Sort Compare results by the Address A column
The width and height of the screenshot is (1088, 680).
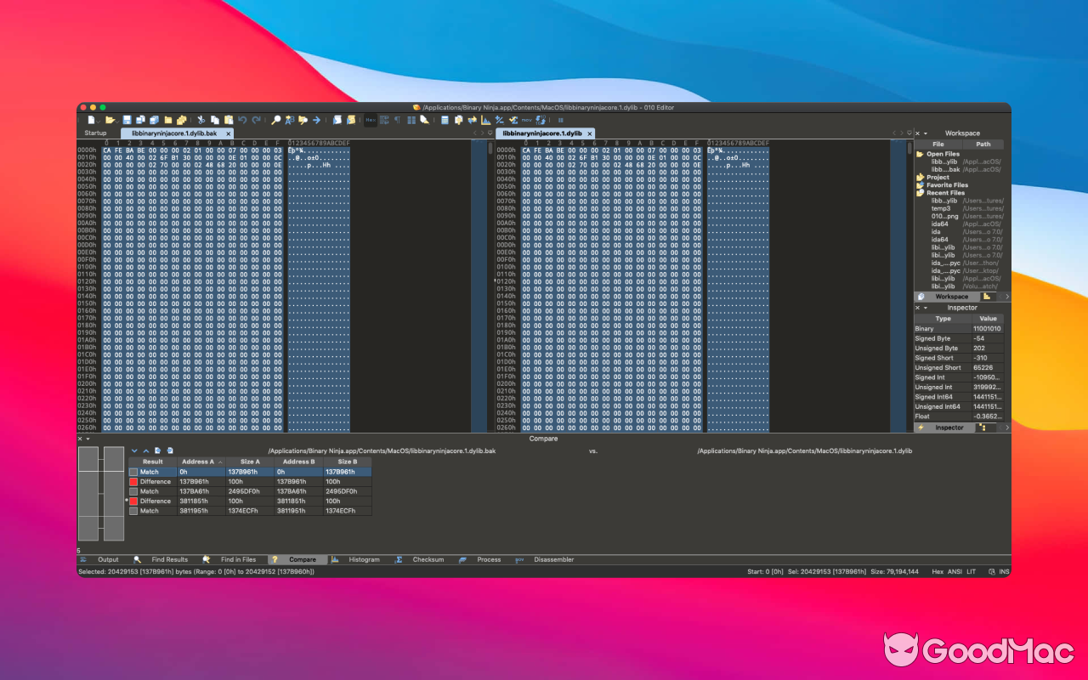(x=199, y=462)
